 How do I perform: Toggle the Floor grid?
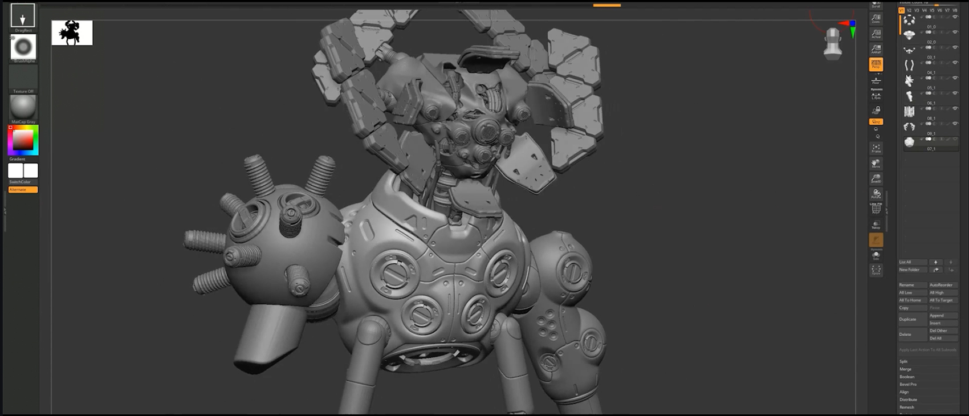[x=876, y=80]
